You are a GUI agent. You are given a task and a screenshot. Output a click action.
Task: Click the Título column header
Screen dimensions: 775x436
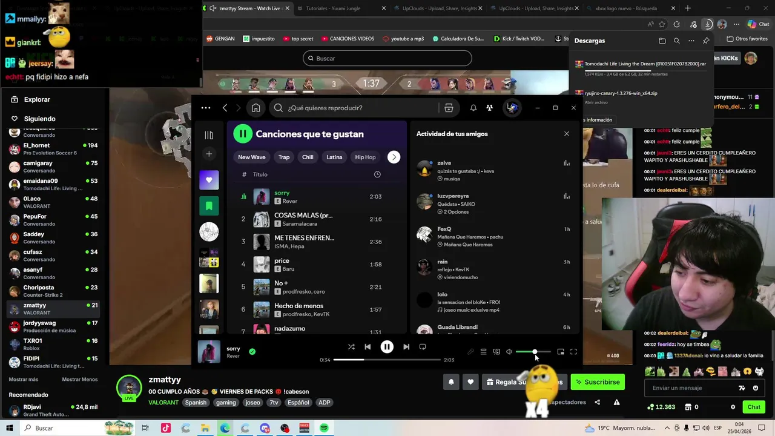tap(260, 174)
